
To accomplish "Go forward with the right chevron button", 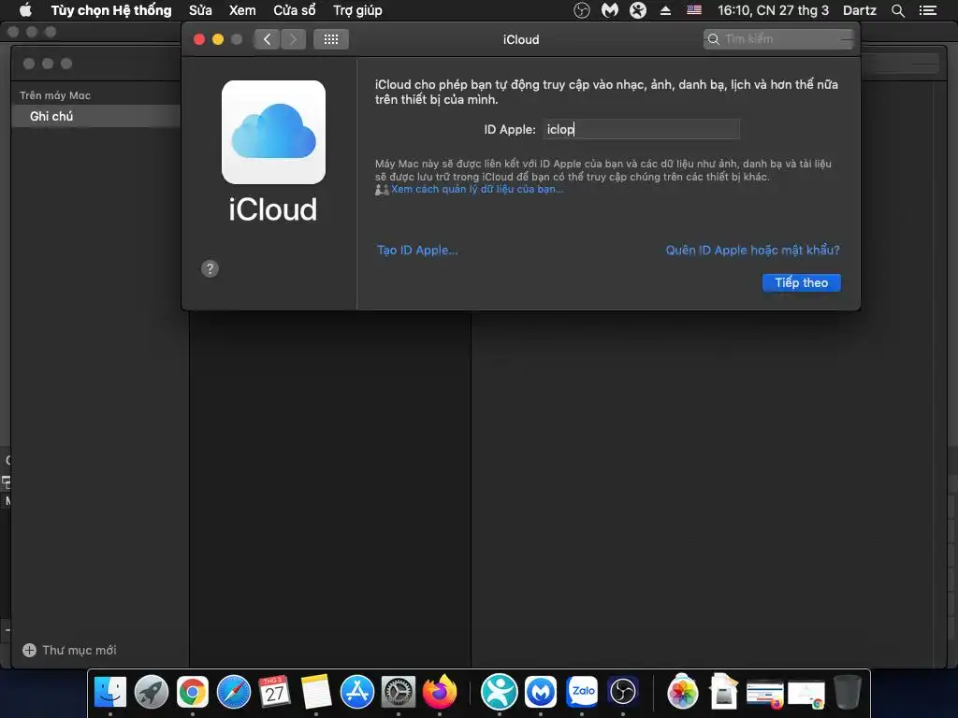I will (293, 39).
